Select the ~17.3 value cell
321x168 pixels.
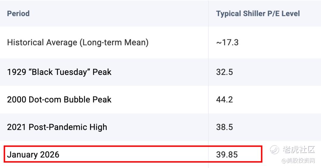[x=227, y=42]
